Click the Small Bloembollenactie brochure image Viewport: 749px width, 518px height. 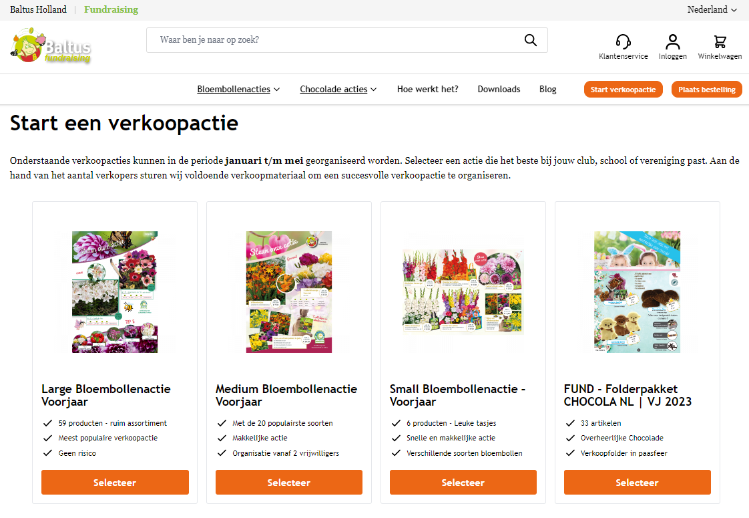463,291
